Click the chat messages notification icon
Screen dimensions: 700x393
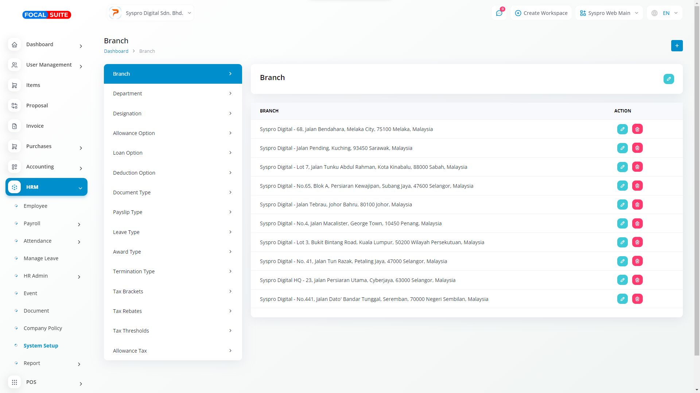click(499, 13)
